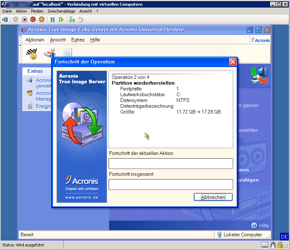The width and height of the screenshot is (290, 250).
Task: Open the Aktion menu of the VM window
Action: [21, 11]
